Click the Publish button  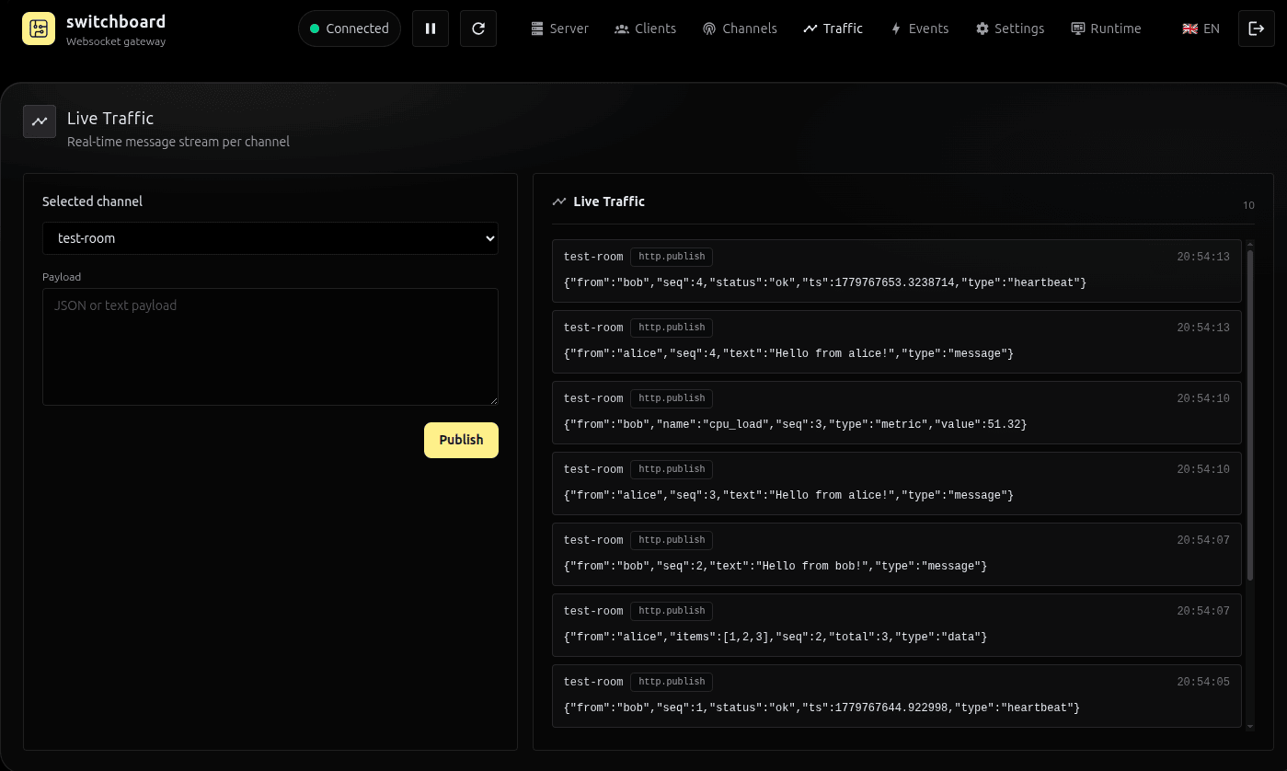461,440
